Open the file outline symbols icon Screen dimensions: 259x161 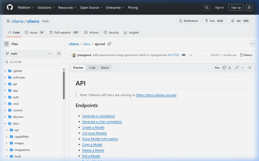click(250, 67)
